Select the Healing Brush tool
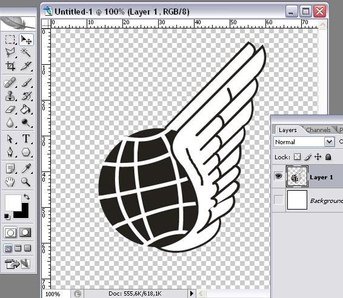The width and height of the screenshot is (343, 298). (10, 82)
